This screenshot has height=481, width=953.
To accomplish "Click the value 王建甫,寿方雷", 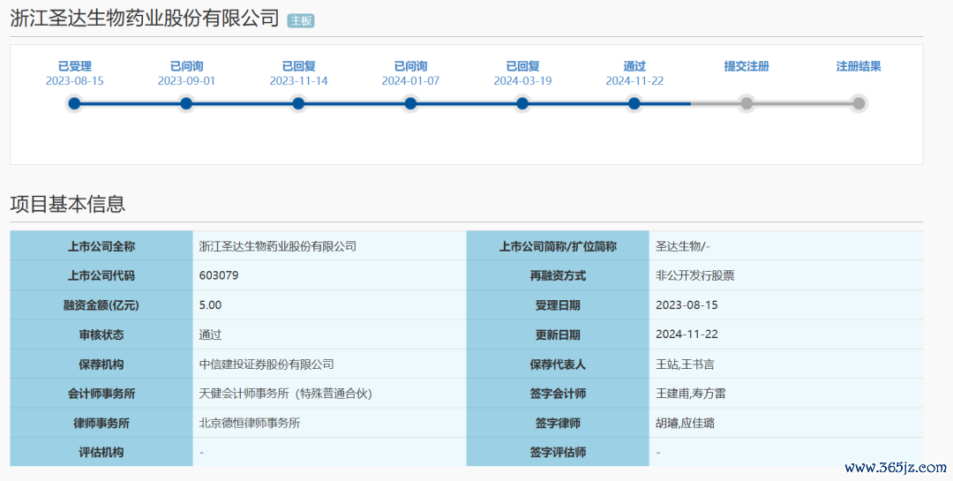I will point(690,394).
